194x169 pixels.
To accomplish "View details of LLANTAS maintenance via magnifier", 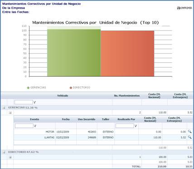I will pyautogui.click(x=189, y=137).
